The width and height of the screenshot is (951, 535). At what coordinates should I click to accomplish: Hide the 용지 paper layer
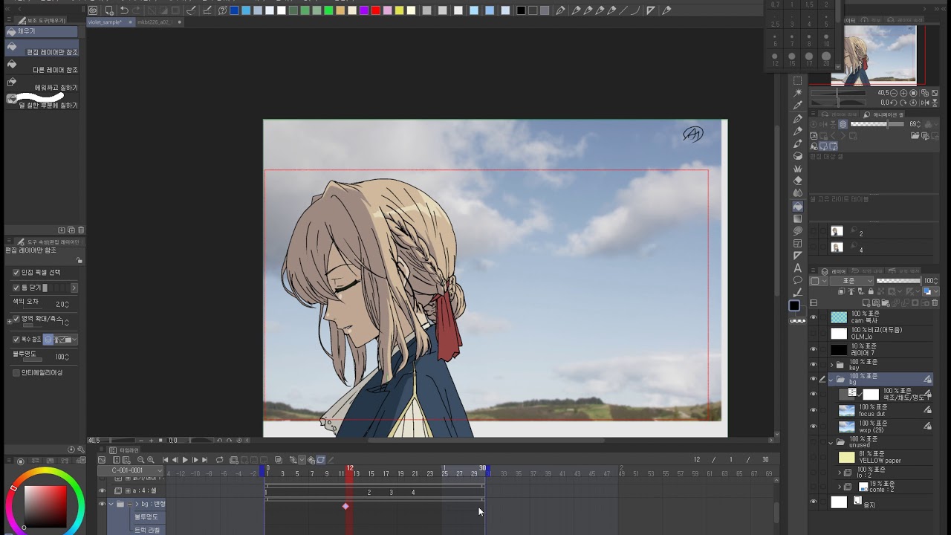tap(814, 502)
